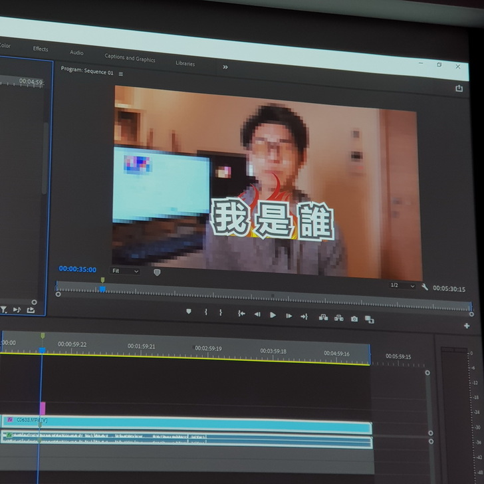Image resolution: width=484 pixels, height=484 pixels.
Task: Click the Mark Out bracket icon
Action: [221, 312]
